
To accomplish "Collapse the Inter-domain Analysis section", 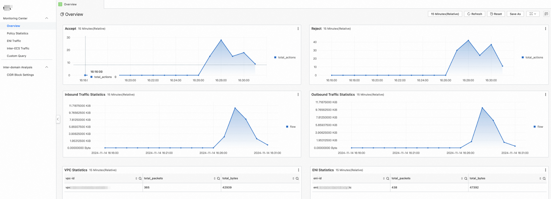I will [x=47, y=67].
